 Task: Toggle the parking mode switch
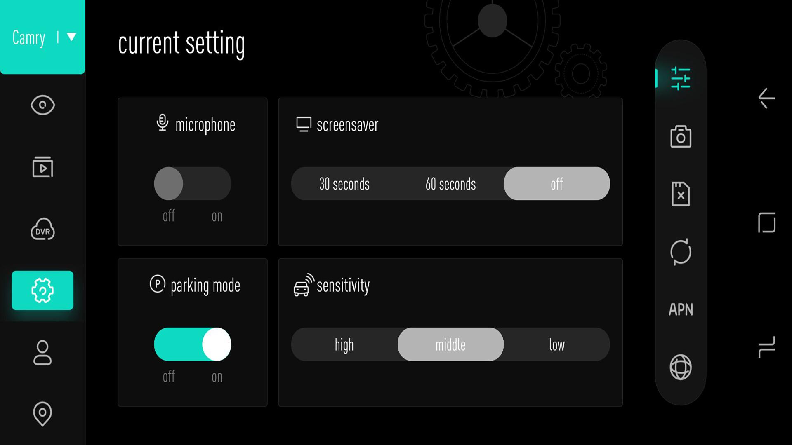193,344
